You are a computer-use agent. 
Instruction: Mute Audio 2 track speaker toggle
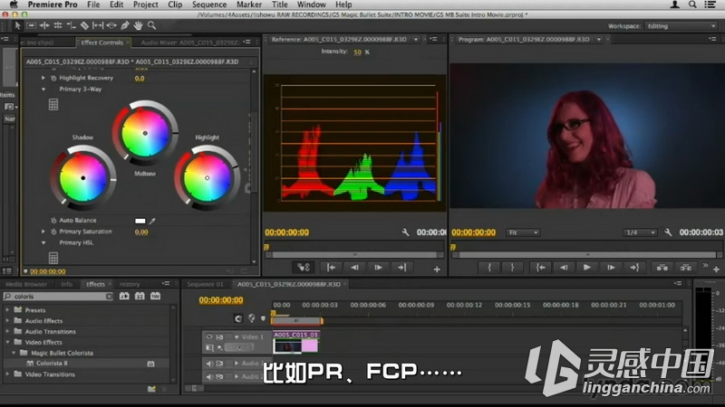click(x=209, y=376)
